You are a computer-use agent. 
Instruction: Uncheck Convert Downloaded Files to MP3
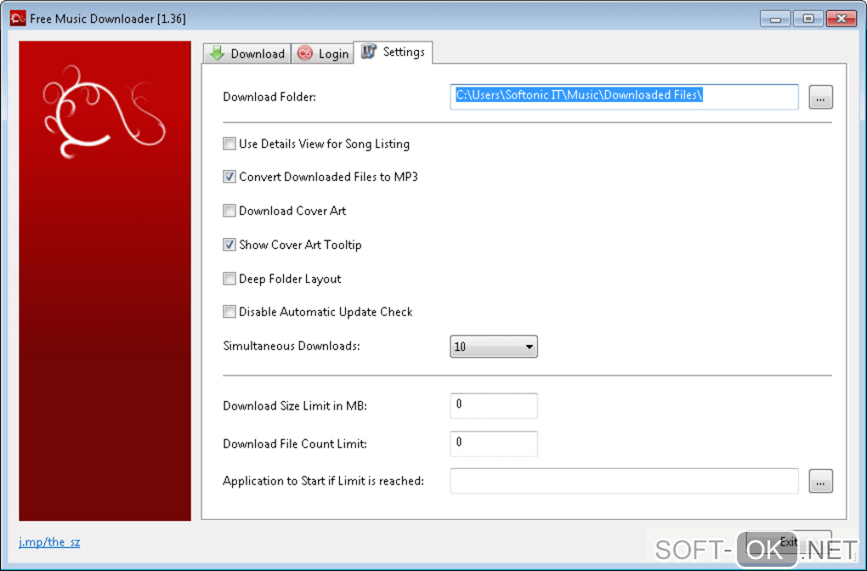tap(229, 177)
